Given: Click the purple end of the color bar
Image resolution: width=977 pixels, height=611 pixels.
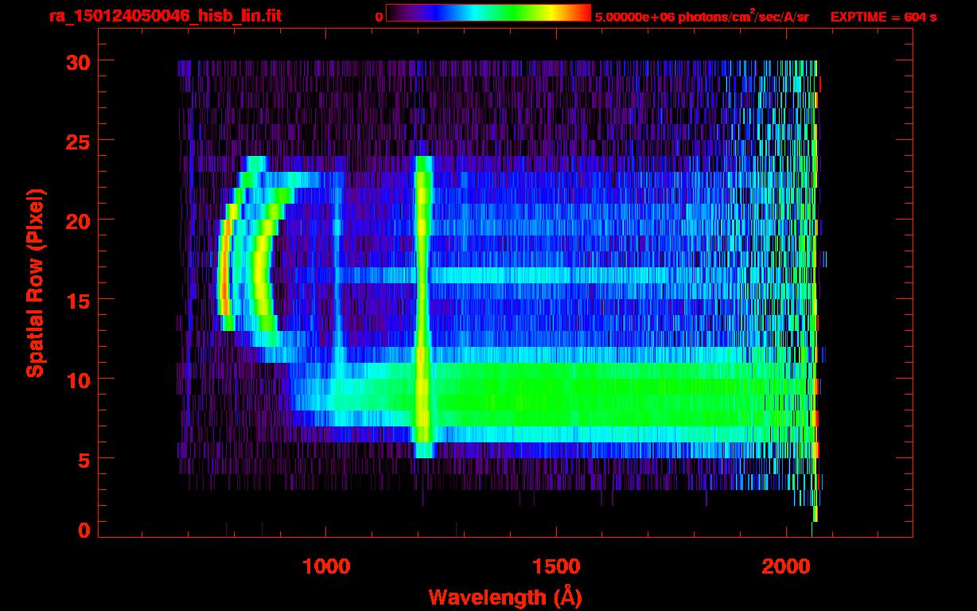Looking at the screenshot, I should (x=395, y=13).
